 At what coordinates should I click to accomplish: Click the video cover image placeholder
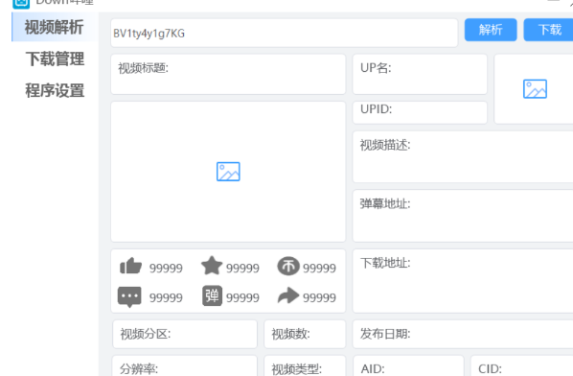pyautogui.click(x=228, y=172)
